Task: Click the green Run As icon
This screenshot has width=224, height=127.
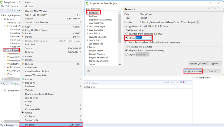Action: [23, 79]
